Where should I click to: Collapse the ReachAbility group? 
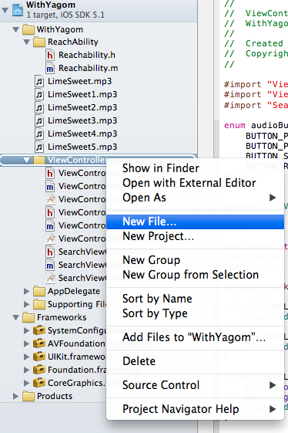27,42
